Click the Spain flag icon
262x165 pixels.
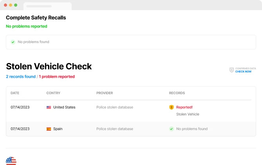49,129
